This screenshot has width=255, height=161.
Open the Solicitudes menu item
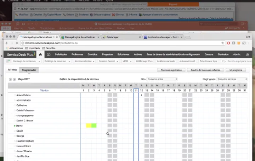[x=61, y=54]
